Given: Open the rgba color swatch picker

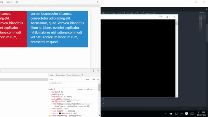Looking at the screenshot, I should (60, 113).
